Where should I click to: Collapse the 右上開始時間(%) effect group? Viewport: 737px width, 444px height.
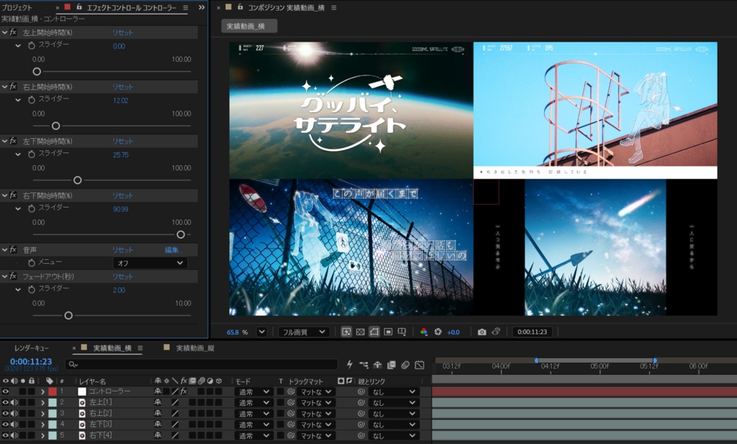tap(5, 87)
